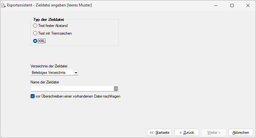Uncheck vor Überschreiben einer vorhandenen Datei nachfragen
The height and width of the screenshot is (138, 256).
32,96
